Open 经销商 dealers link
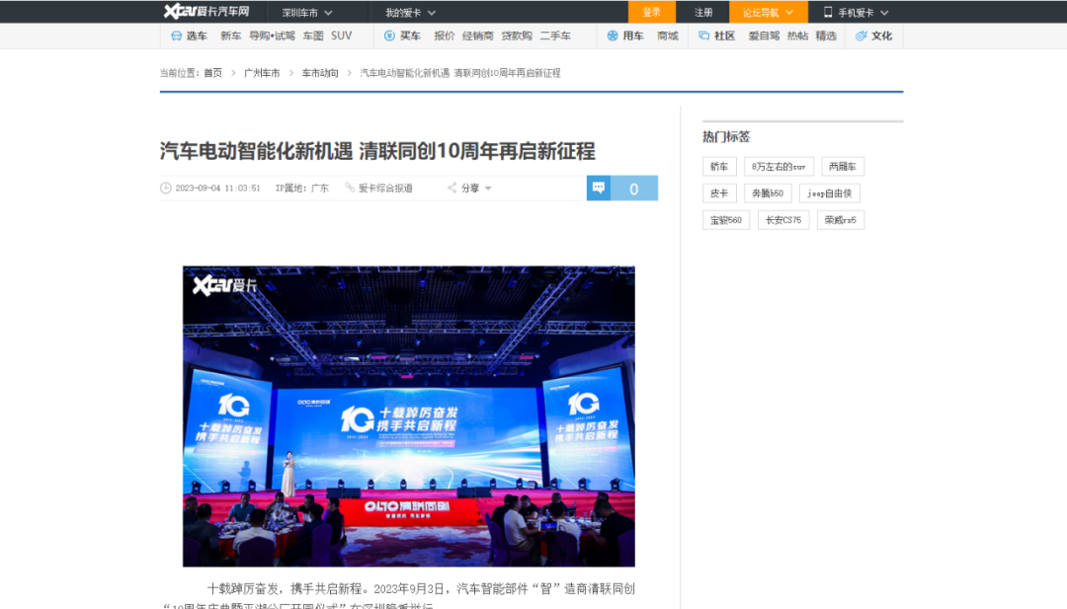Screen dimensions: 1067x609 (x=478, y=36)
